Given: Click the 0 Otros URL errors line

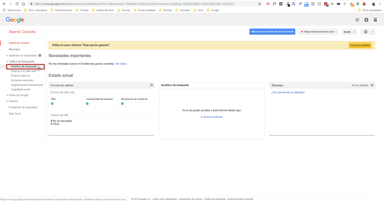Looking at the screenshot, I should coord(55,124).
